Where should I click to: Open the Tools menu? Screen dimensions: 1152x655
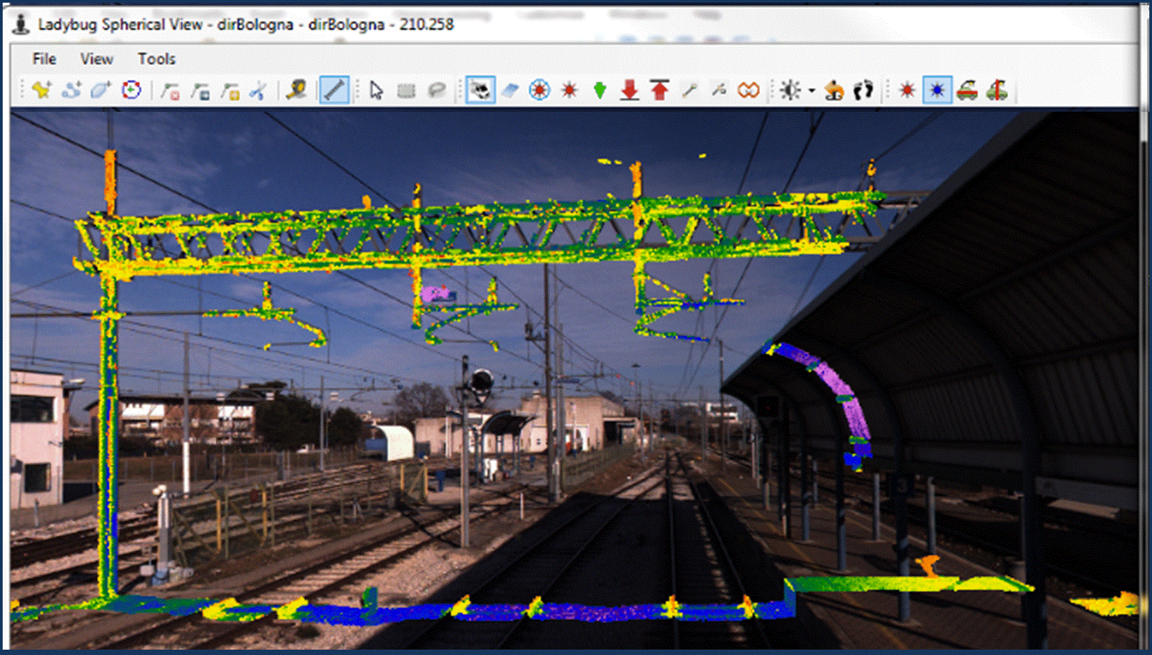(156, 59)
